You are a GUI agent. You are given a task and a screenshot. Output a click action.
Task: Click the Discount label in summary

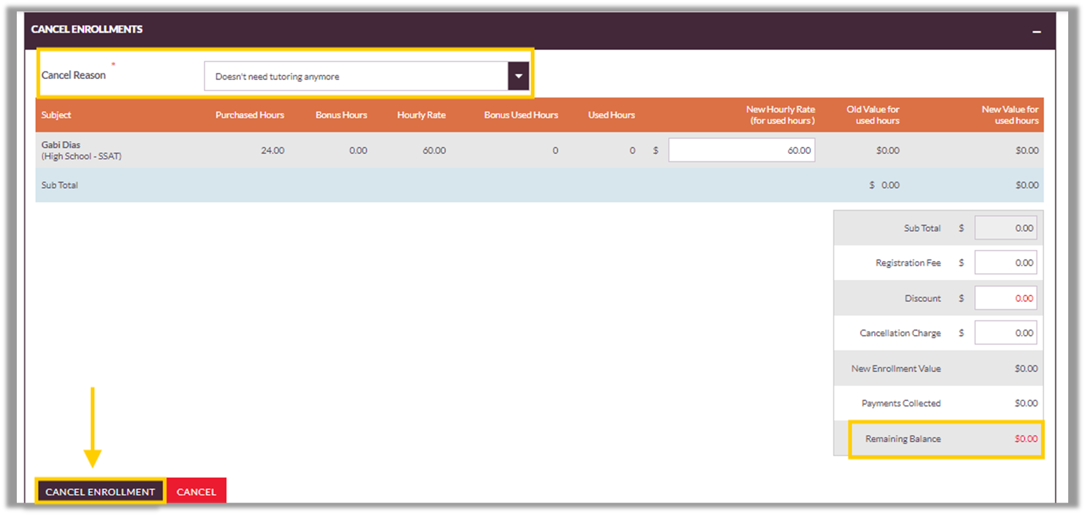(923, 298)
